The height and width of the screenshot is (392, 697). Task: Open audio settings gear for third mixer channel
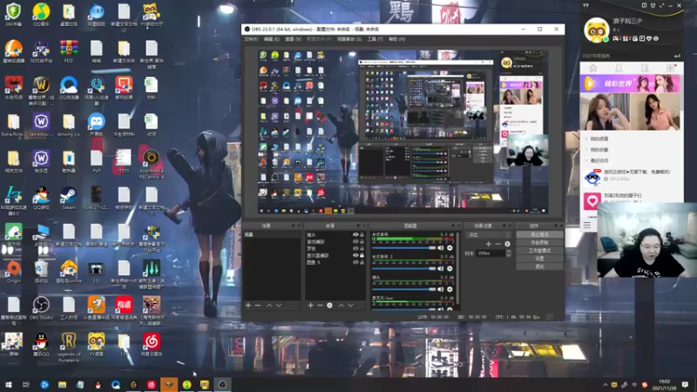(450, 289)
